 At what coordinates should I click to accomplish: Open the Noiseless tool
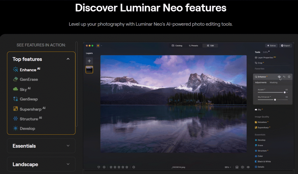click(x=262, y=122)
